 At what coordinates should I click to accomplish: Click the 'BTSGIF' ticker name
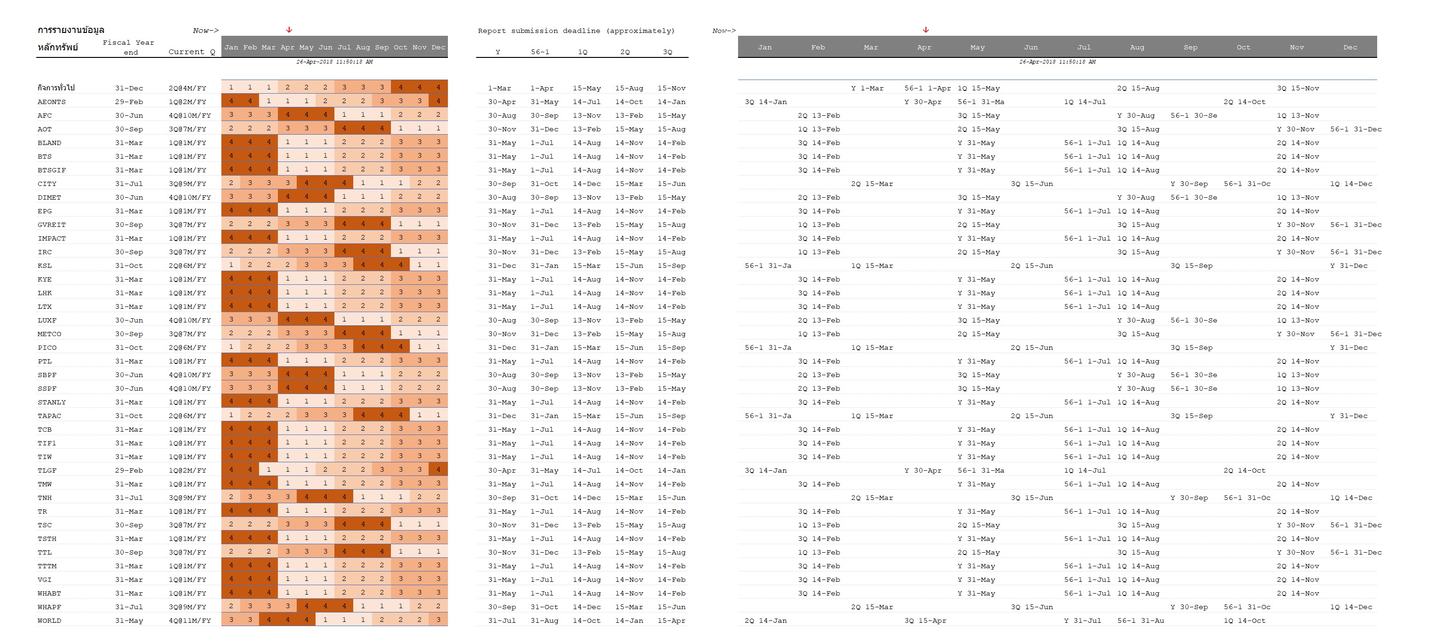click(x=51, y=170)
